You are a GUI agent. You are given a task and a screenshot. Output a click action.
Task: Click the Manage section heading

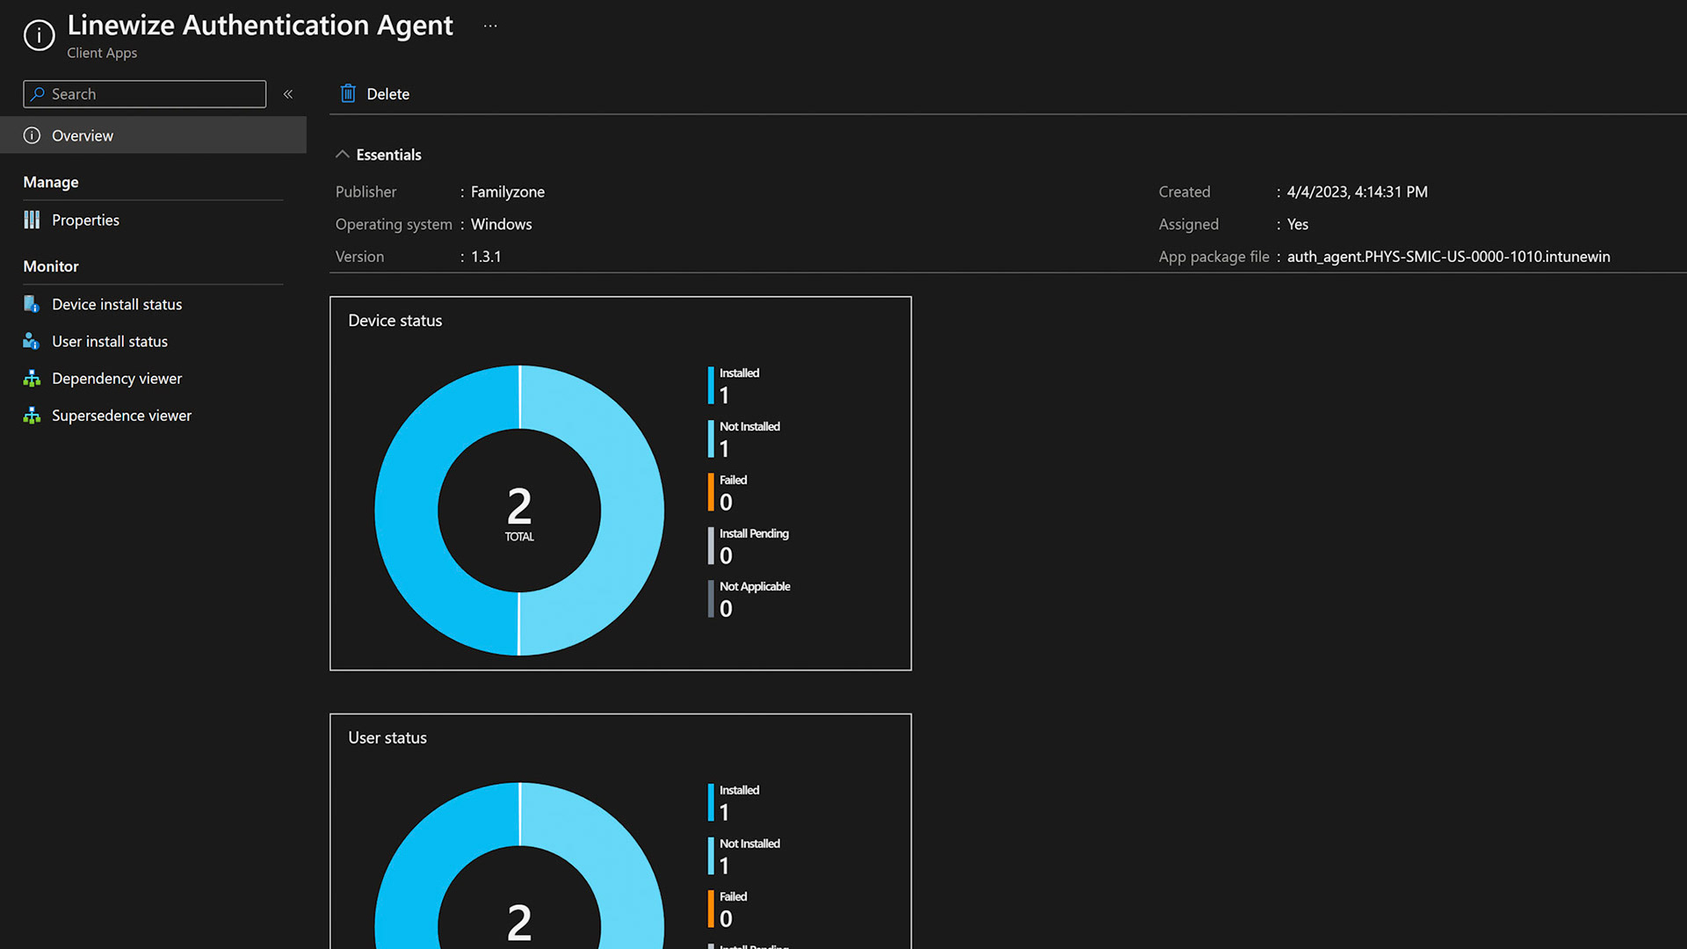pos(51,182)
